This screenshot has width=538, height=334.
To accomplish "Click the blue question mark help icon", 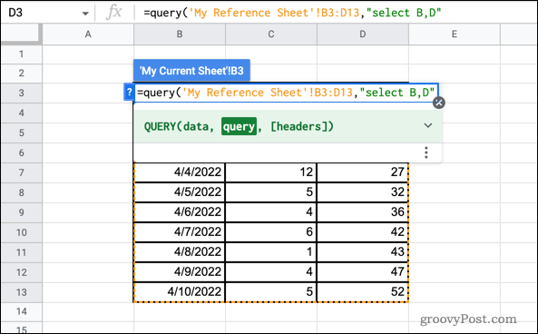I will pos(129,93).
